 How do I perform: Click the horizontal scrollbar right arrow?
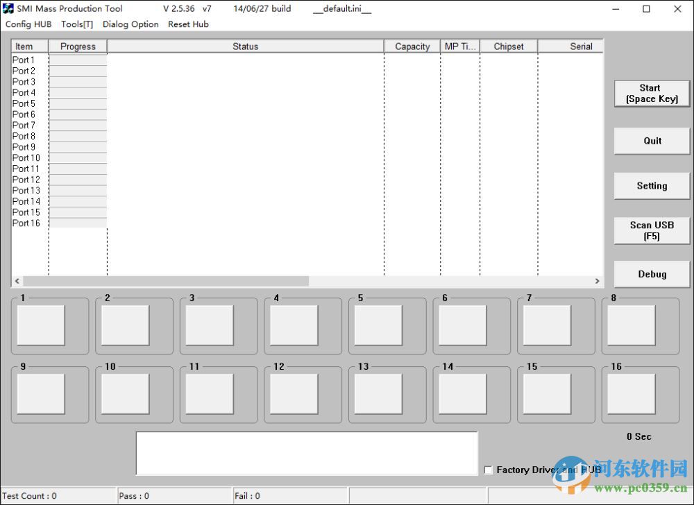[x=597, y=281]
